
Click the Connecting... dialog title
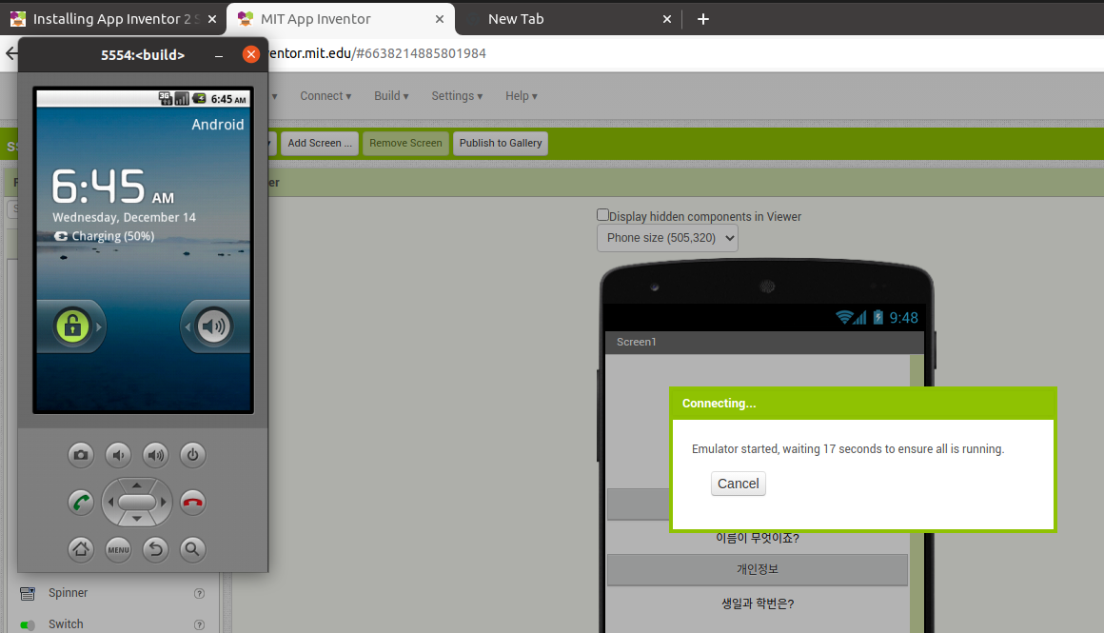(x=719, y=404)
